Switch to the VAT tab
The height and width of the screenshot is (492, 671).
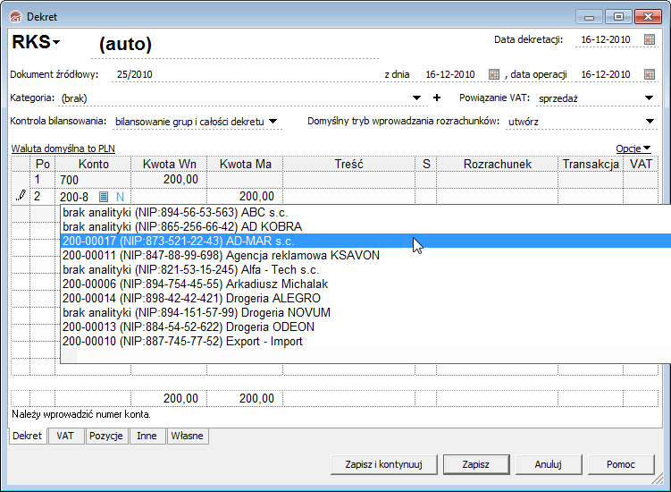click(65, 436)
